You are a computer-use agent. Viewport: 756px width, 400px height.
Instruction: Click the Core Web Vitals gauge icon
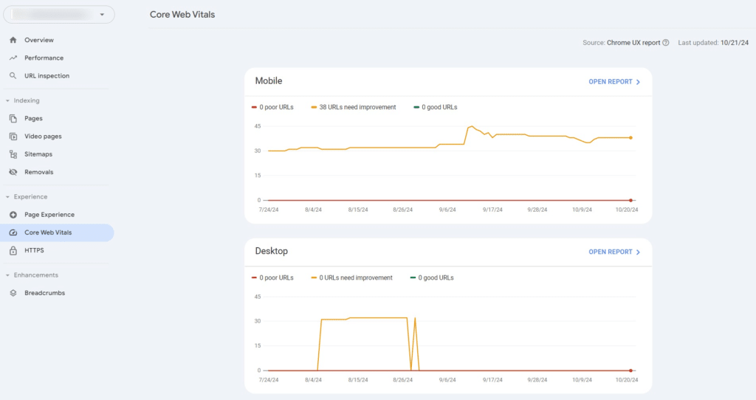[13, 232]
